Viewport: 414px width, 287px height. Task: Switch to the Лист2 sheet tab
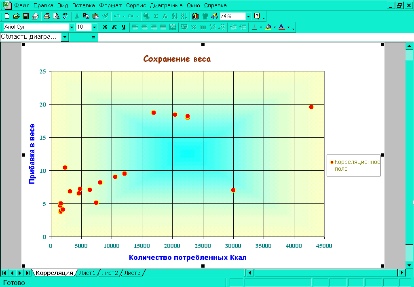tap(110, 273)
